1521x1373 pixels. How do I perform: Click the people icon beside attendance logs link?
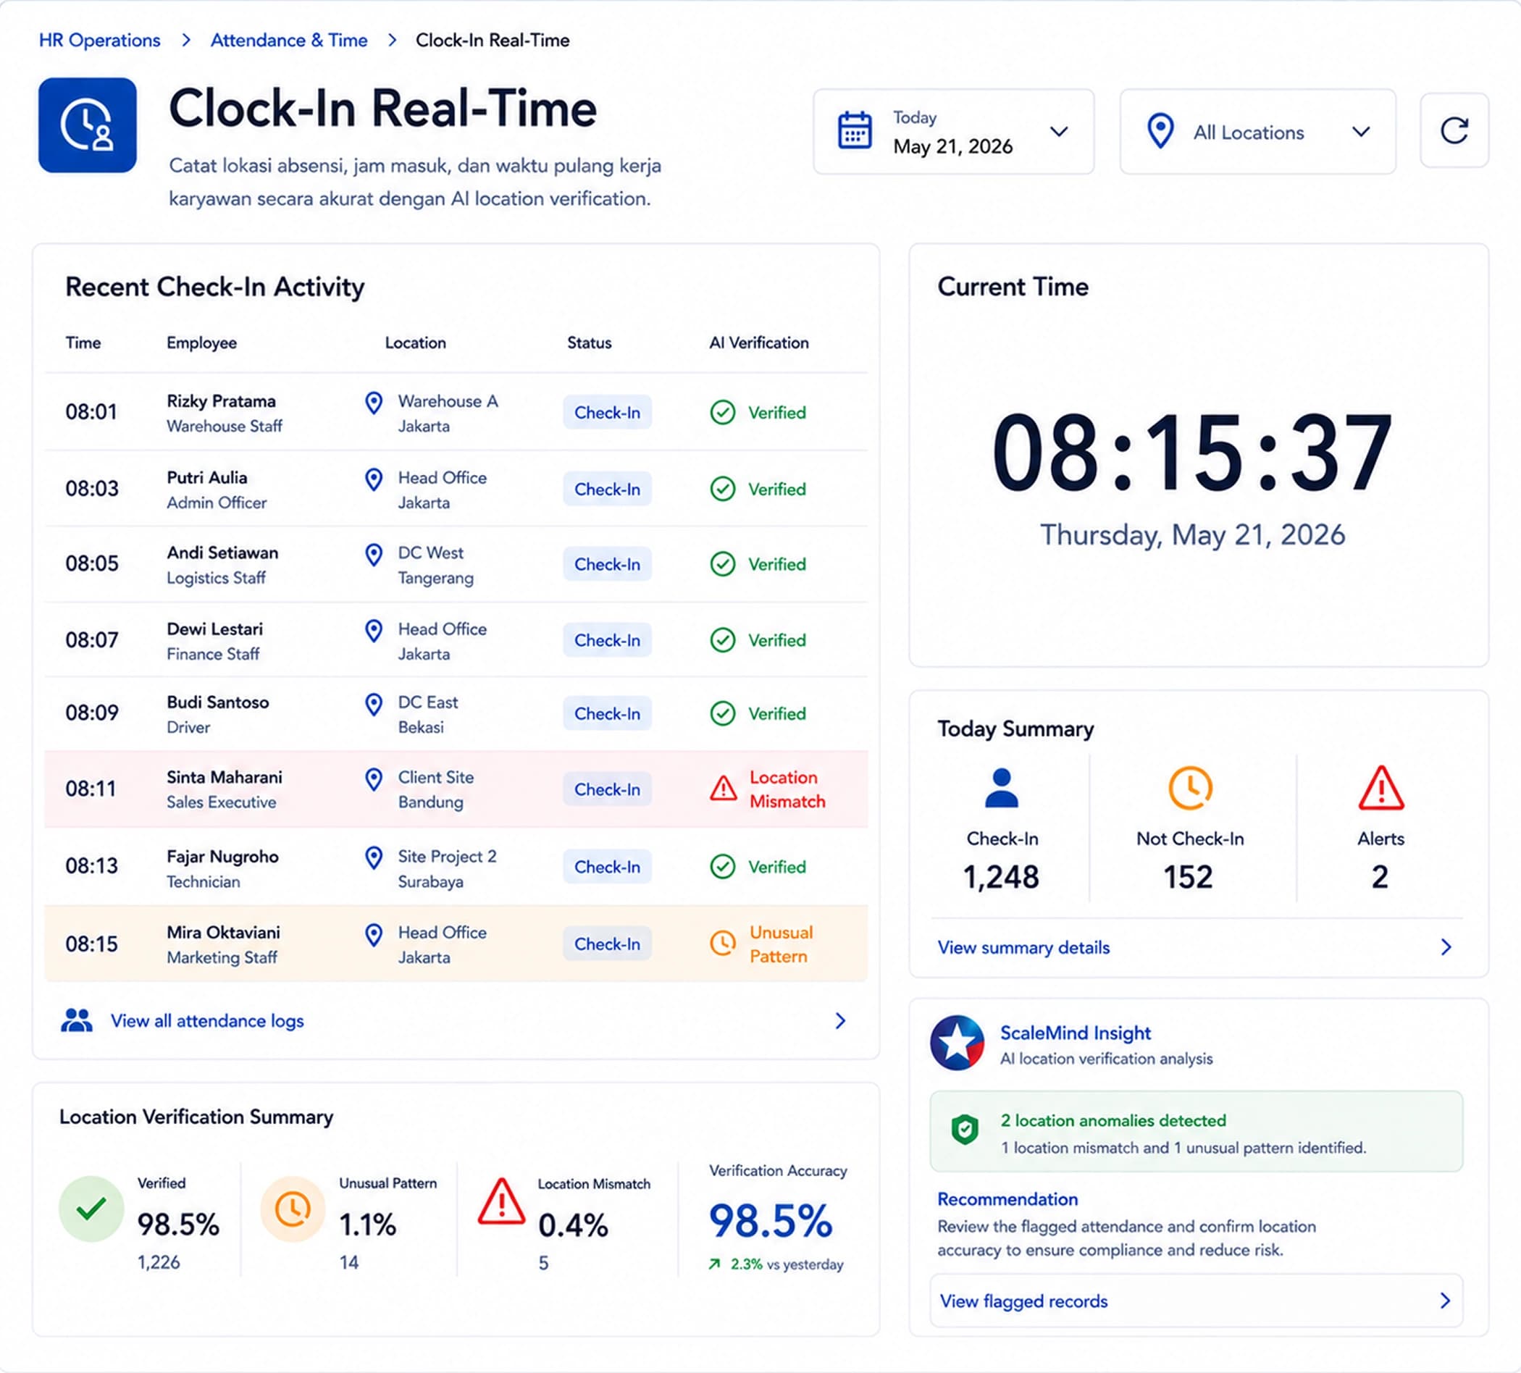click(x=76, y=1020)
